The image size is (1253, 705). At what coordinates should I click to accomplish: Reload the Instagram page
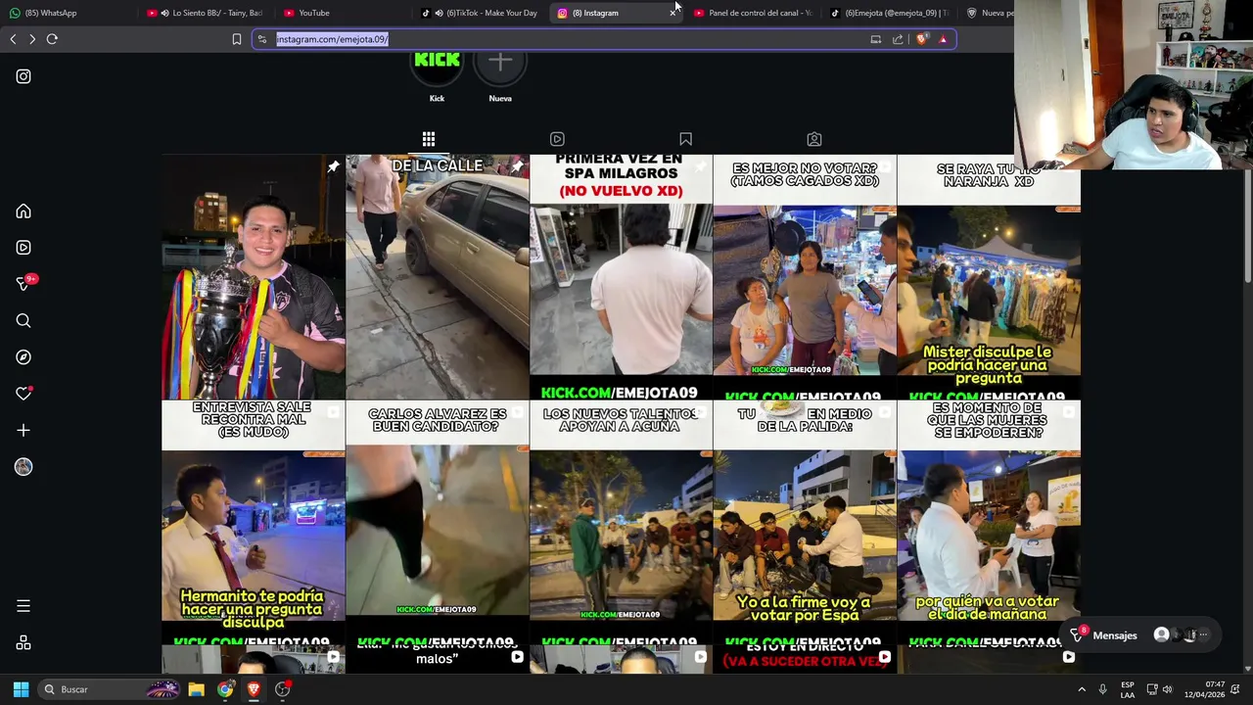52,39
